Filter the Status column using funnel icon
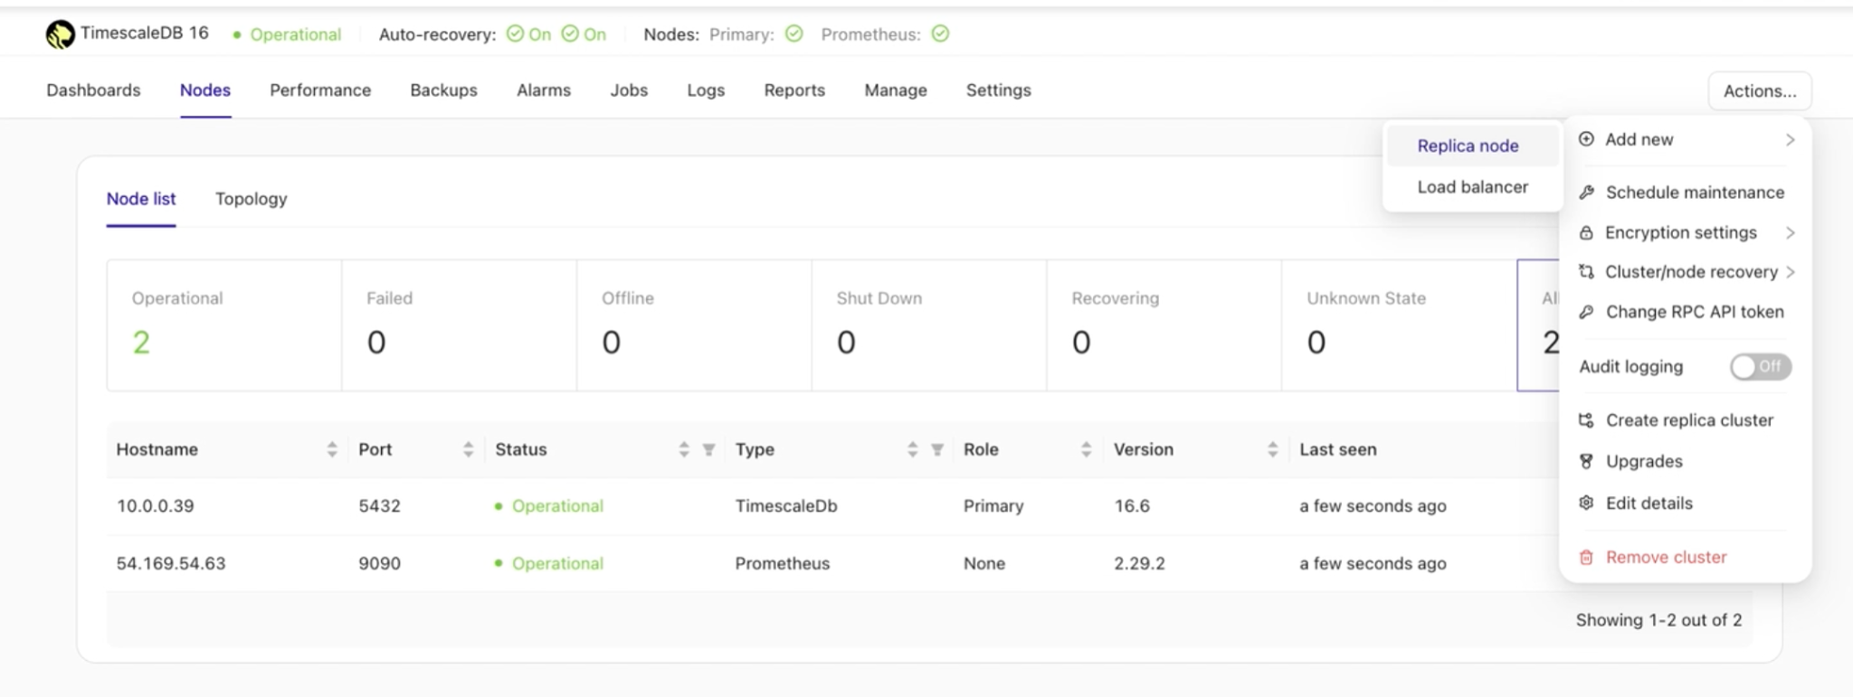This screenshot has height=697, width=1853. point(709,450)
